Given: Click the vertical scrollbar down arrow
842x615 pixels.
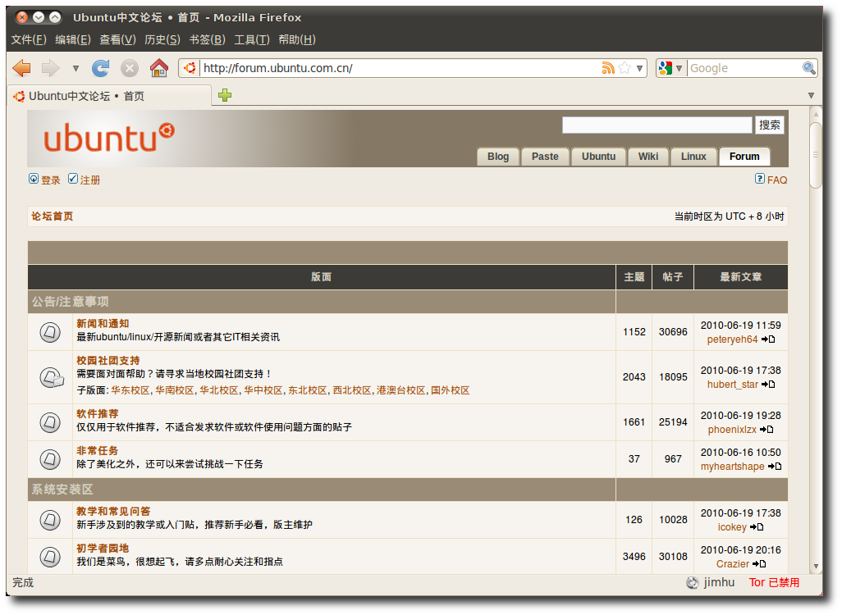Looking at the screenshot, I should click(816, 566).
